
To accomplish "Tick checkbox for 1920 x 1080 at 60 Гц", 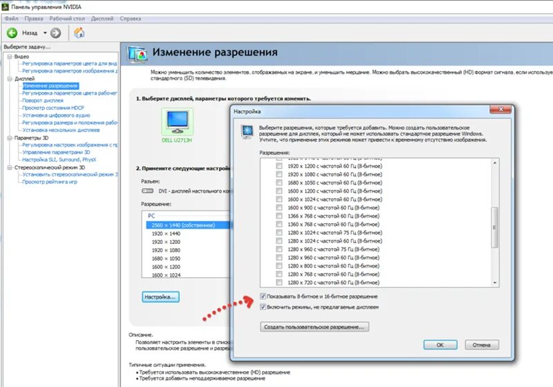I will pyautogui.click(x=279, y=174).
